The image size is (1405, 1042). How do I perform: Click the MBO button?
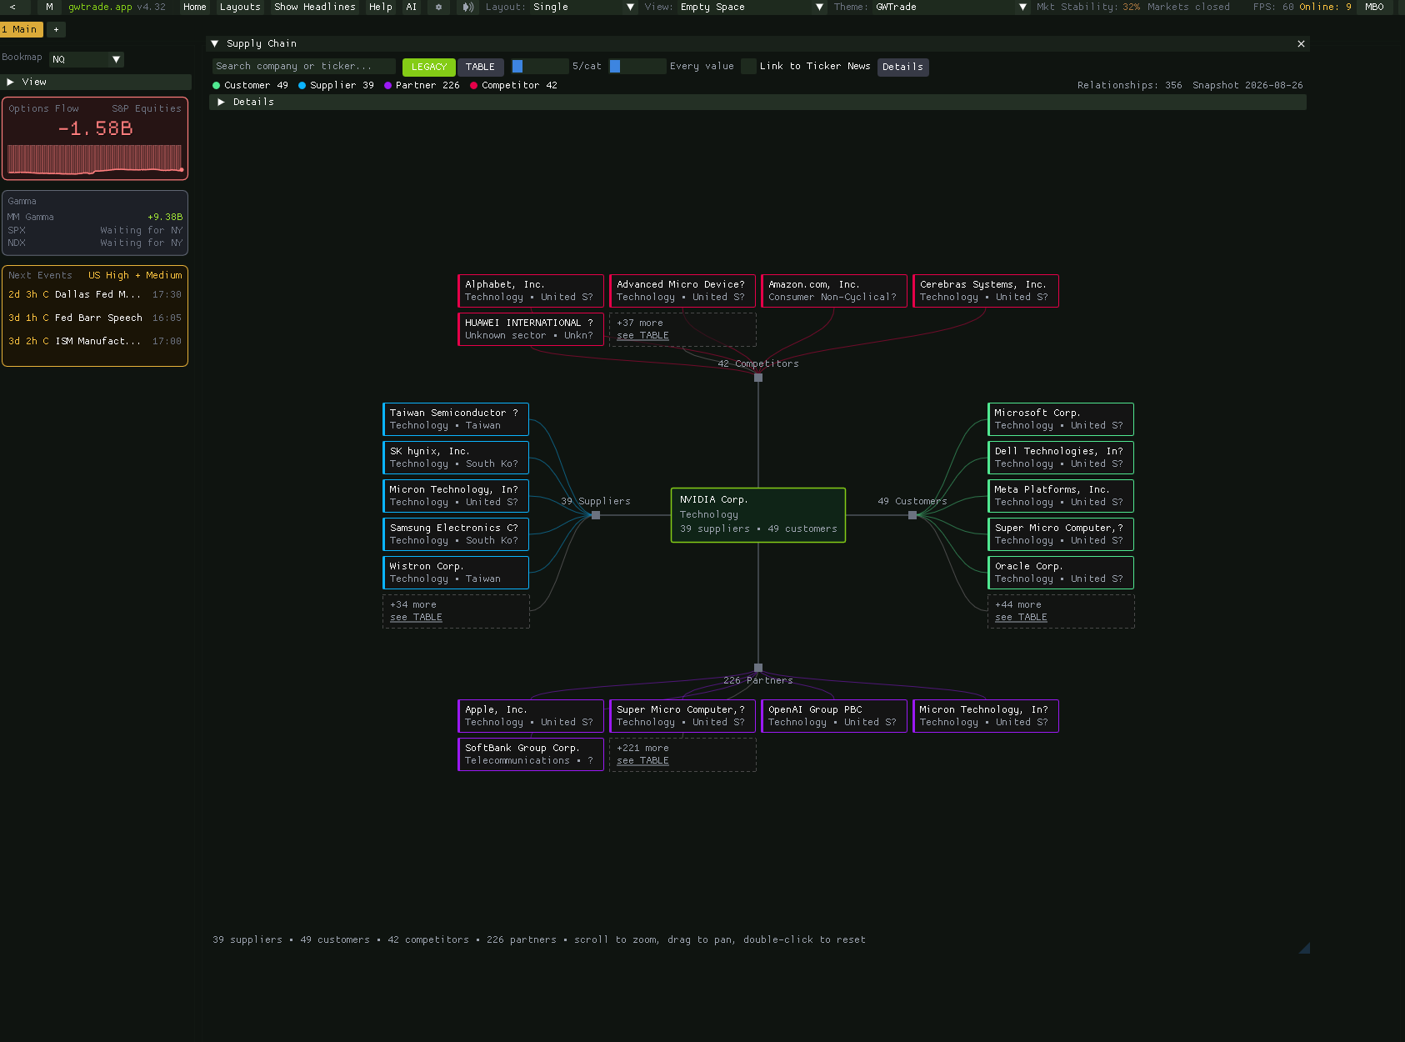(x=1374, y=7)
